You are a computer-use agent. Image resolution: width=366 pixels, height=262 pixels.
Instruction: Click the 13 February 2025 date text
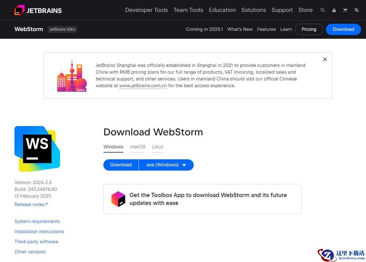click(x=33, y=196)
